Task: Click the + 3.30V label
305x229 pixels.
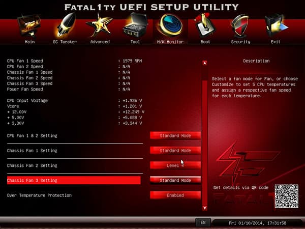Action: (16, 123)
